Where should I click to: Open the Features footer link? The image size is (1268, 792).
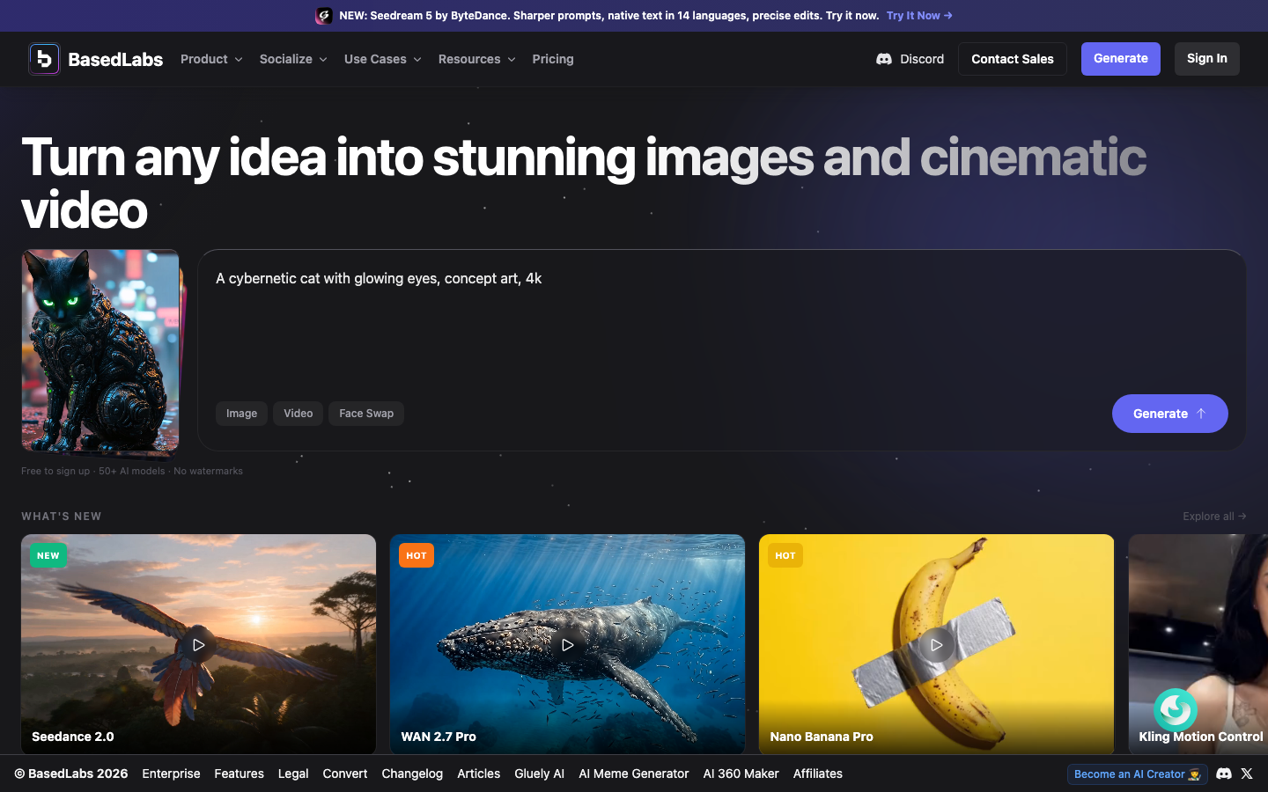point(239,774)
